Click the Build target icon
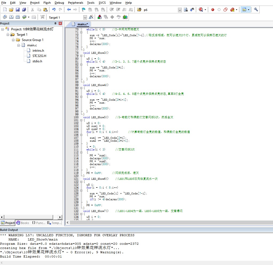 pyautogui.click(x=11, y=17)
